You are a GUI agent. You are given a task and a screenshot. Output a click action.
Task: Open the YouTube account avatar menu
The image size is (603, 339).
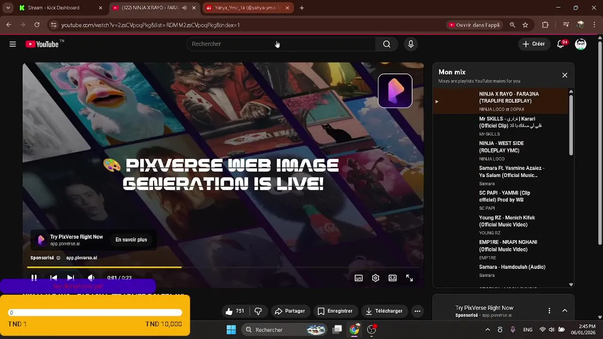coord(581,44)
